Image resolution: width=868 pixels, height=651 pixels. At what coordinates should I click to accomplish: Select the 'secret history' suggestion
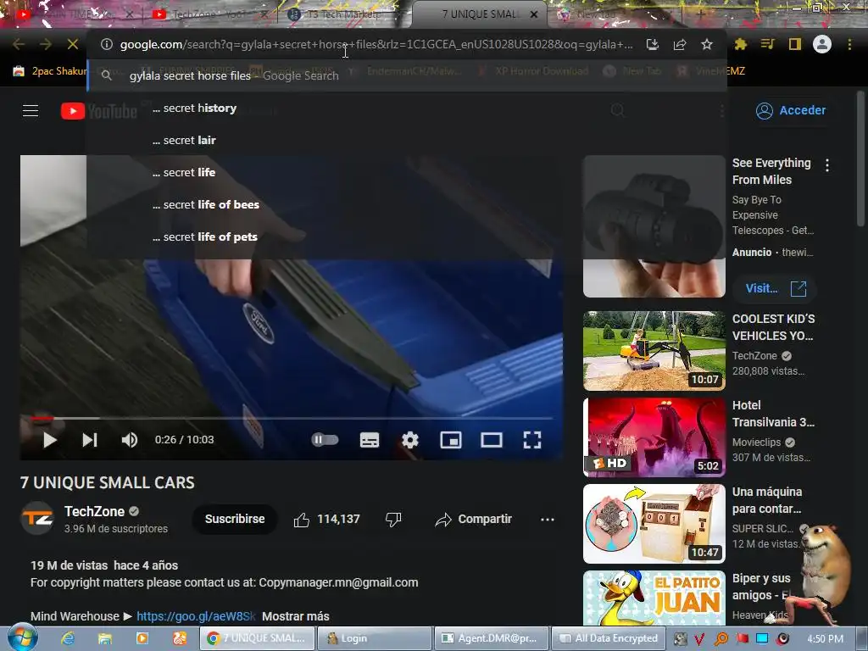(x=407, y=108)
